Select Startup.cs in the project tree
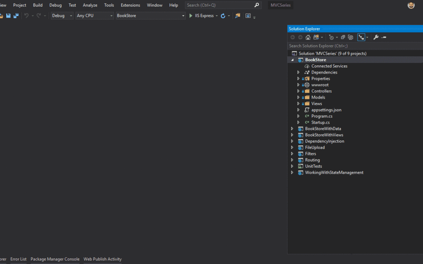Screen dimensions: 423x264 pos(320,122)
